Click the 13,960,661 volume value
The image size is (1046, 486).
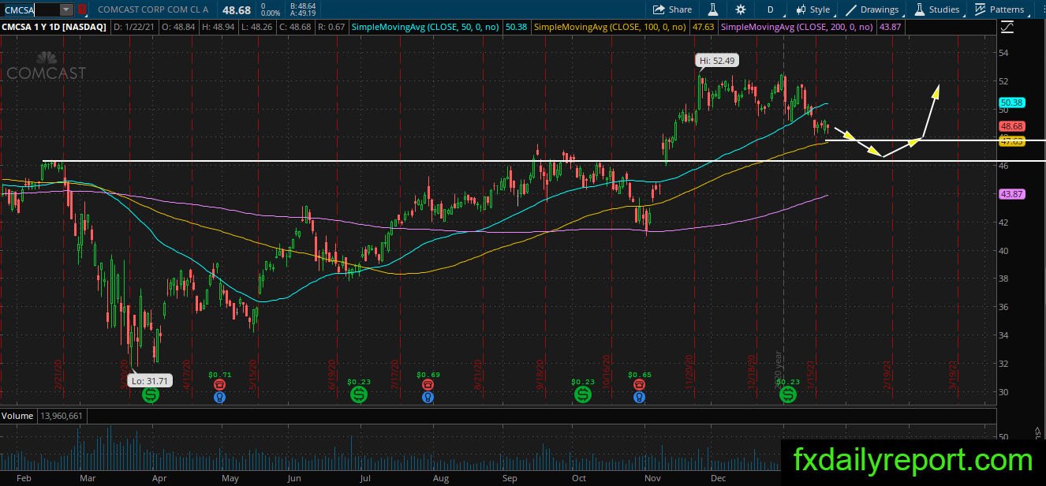tap(60, 416)
